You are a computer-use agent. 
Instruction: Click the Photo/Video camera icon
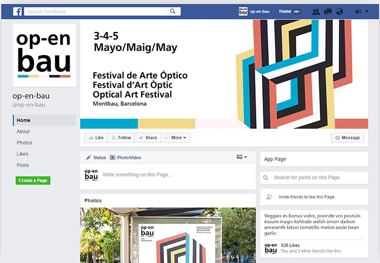pos(112,157)
